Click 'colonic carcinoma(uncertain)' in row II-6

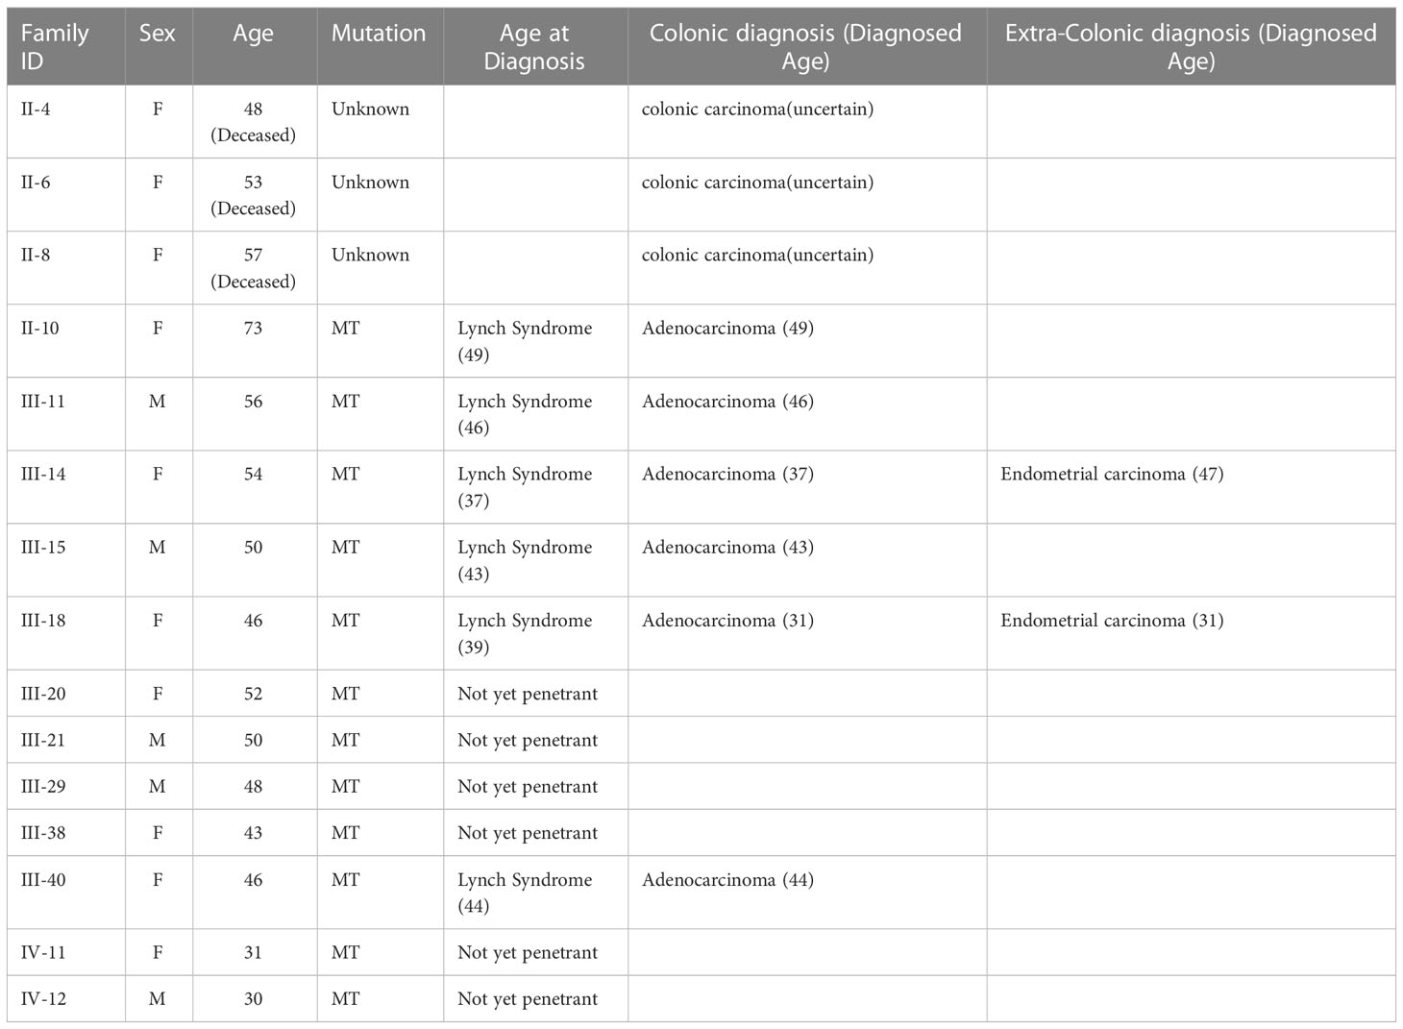click(757, 183)
